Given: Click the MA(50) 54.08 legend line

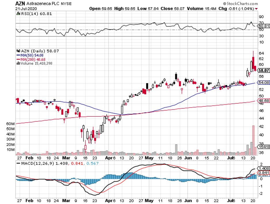Looking at the screenshot, I should click(x=30, y=55).
